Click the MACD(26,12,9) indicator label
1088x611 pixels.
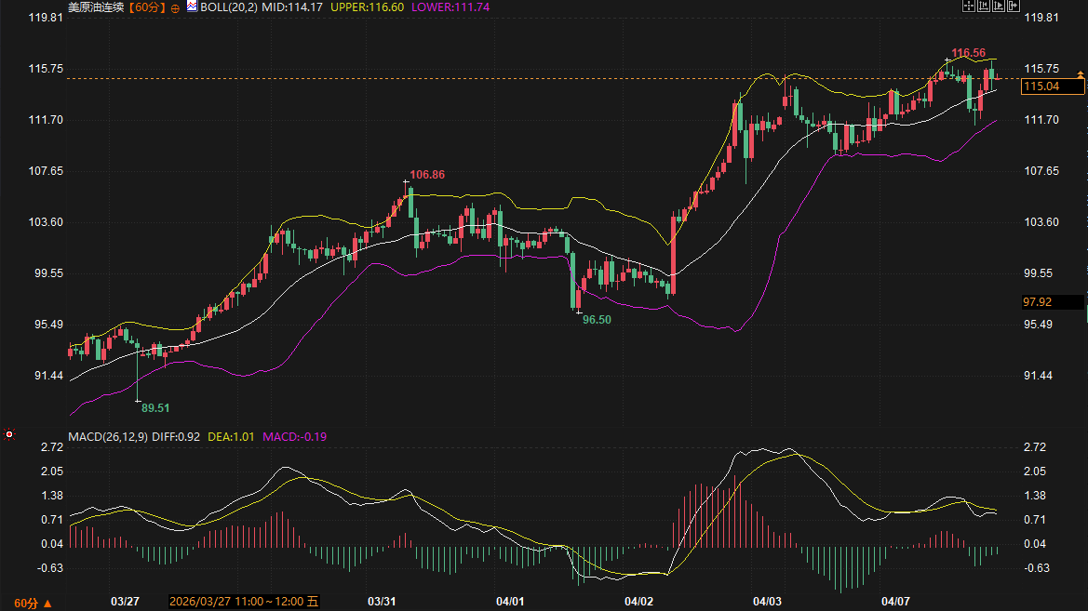tap(108, 437)
